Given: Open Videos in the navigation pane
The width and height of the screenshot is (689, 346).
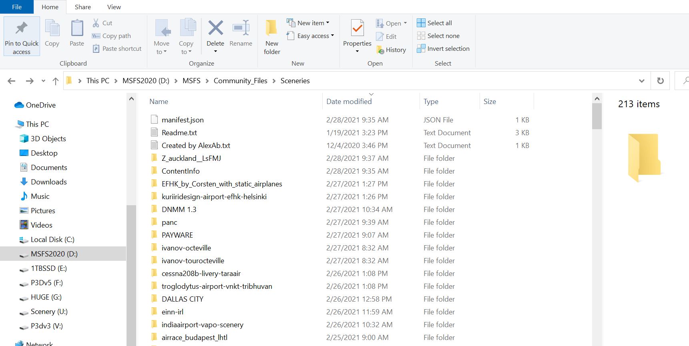Looking at the screenshot, I should pyautogui.click(x=36, y=225).
